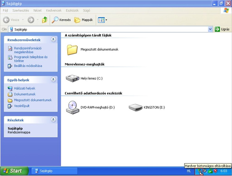Click inside the Cím address field
This screenshot has width=232, height=176.
point(110,29)
